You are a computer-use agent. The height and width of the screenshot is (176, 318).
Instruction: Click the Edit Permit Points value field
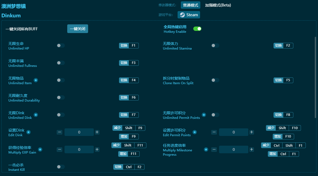[234, 132]
